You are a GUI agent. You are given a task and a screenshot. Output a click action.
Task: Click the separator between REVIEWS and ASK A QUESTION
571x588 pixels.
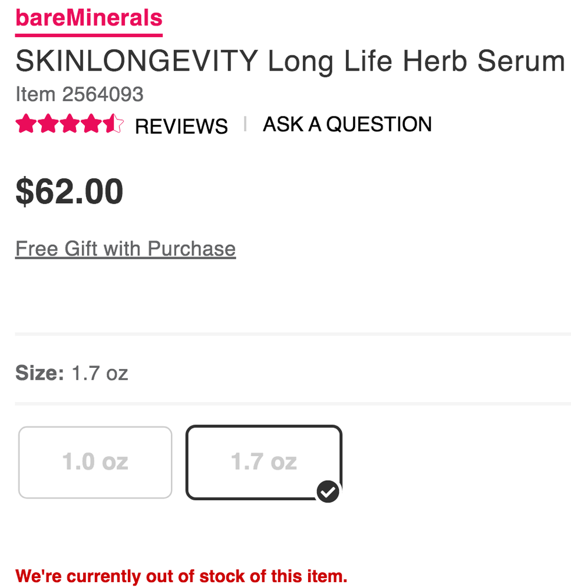coord(245,124)
